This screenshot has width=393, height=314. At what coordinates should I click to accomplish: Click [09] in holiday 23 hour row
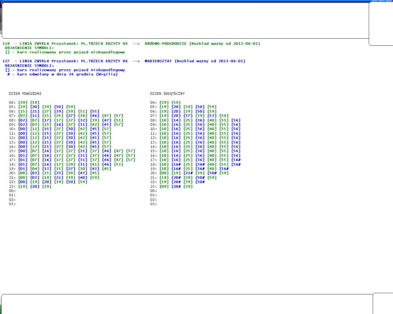[164, 186]
